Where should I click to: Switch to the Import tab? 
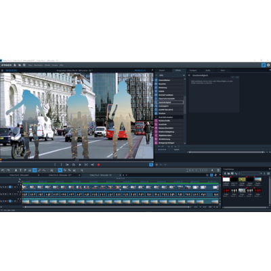[162, 70]
